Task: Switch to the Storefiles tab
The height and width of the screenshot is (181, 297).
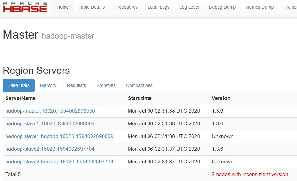Action: (106, 85)
